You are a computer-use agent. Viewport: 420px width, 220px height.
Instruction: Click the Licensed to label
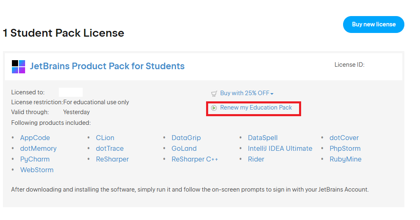28,92
